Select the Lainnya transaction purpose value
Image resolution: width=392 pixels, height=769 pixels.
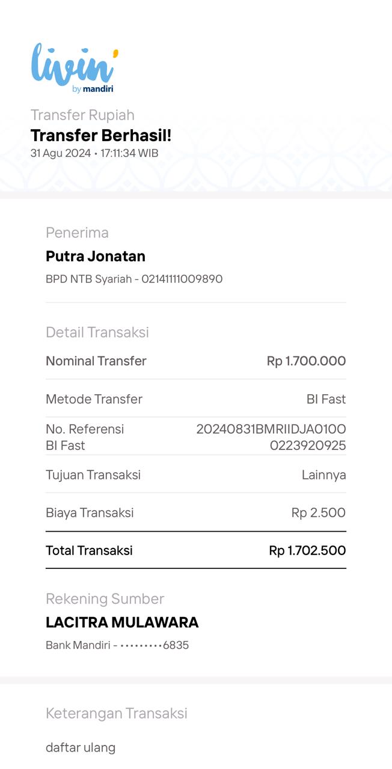coord(323,475)
